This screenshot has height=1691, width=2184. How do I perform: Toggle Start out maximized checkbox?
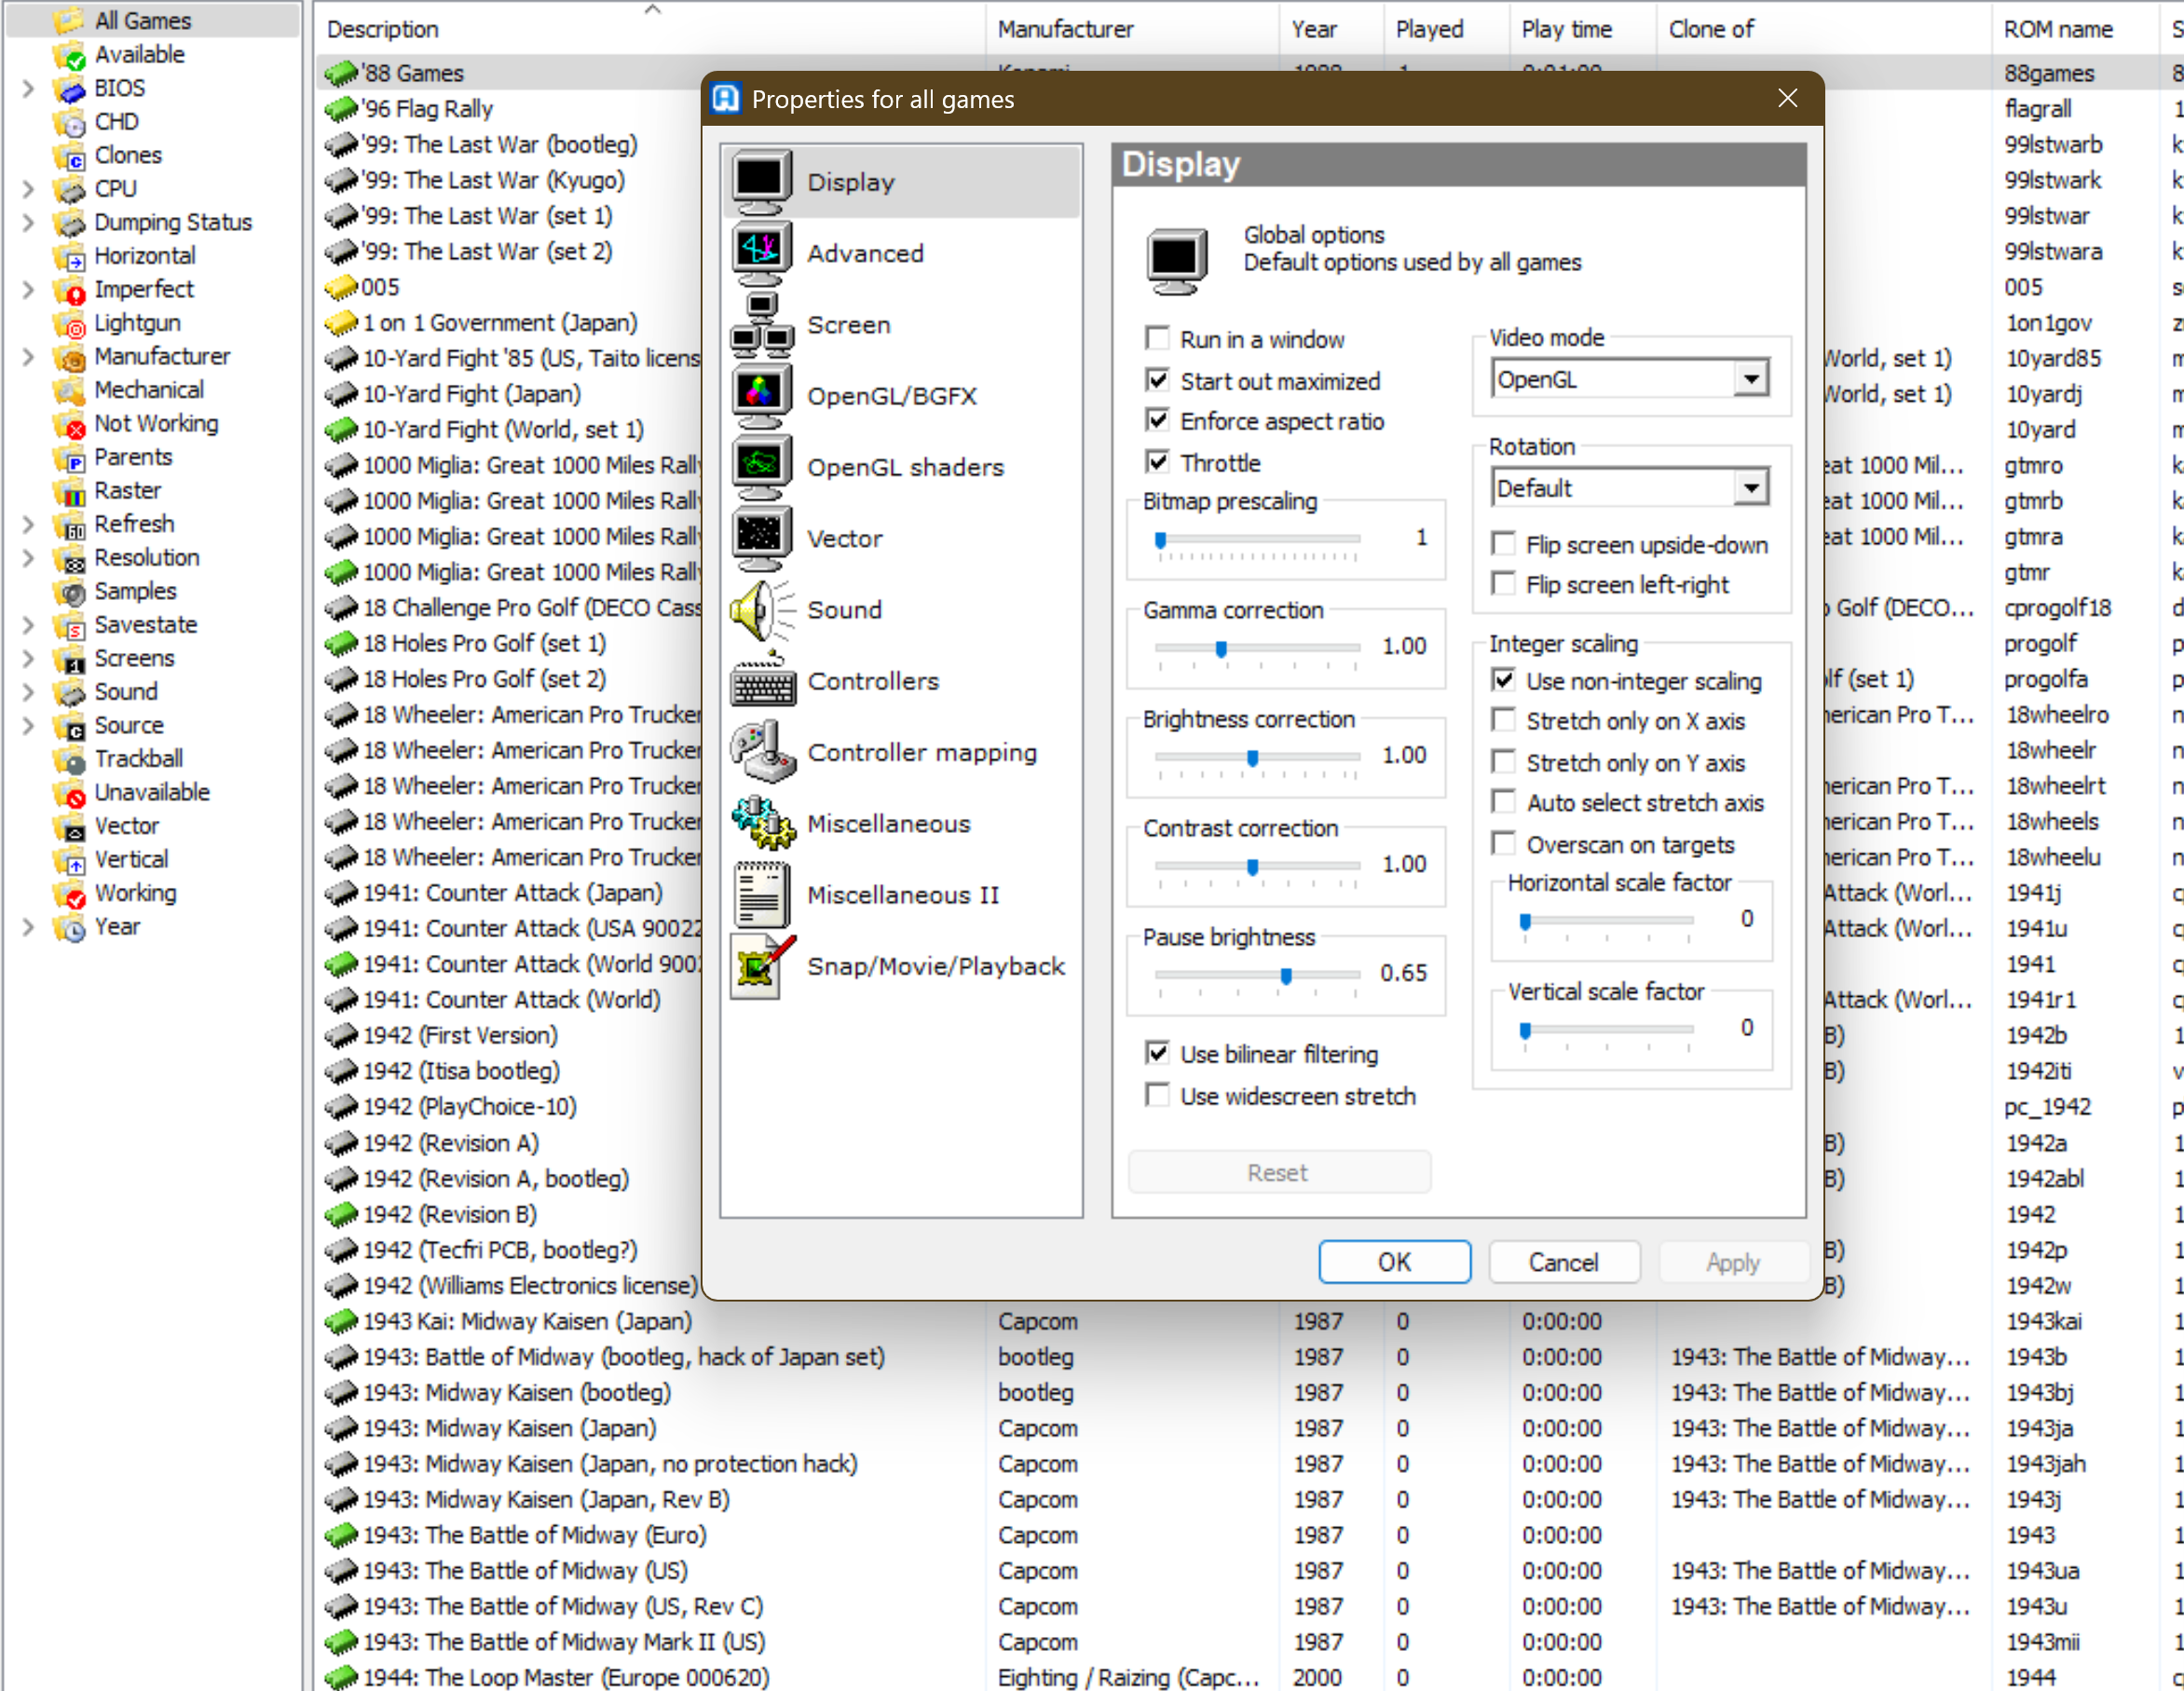pyautogui.click(x=1157, y=380)
